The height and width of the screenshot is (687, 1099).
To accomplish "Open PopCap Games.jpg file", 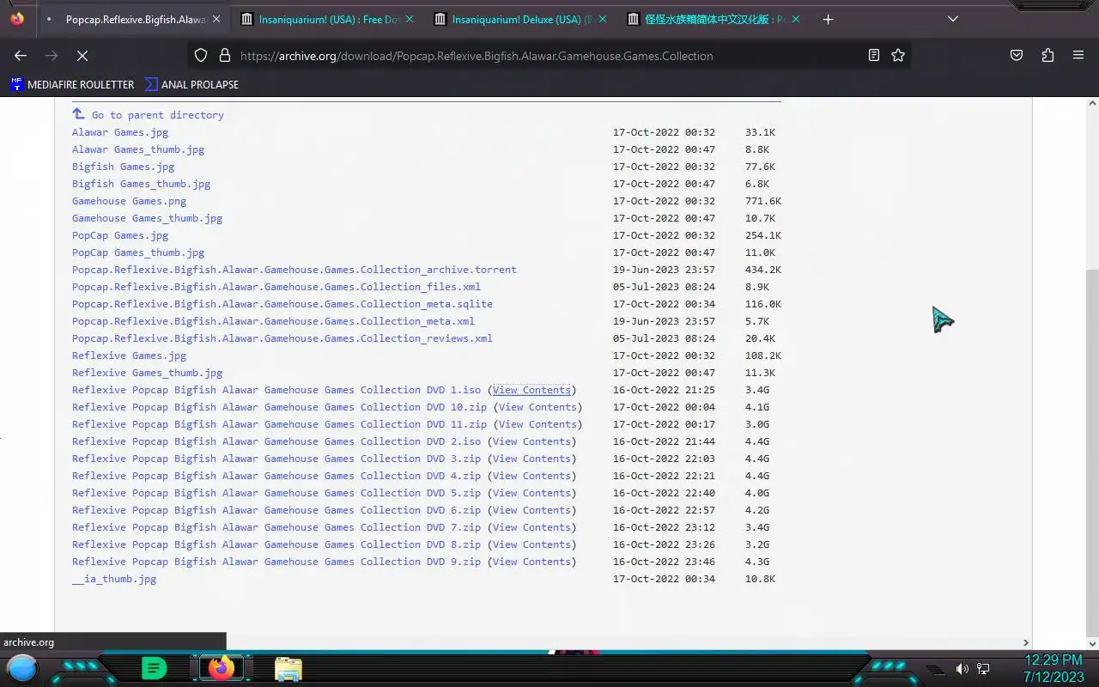I will point(120,235).
